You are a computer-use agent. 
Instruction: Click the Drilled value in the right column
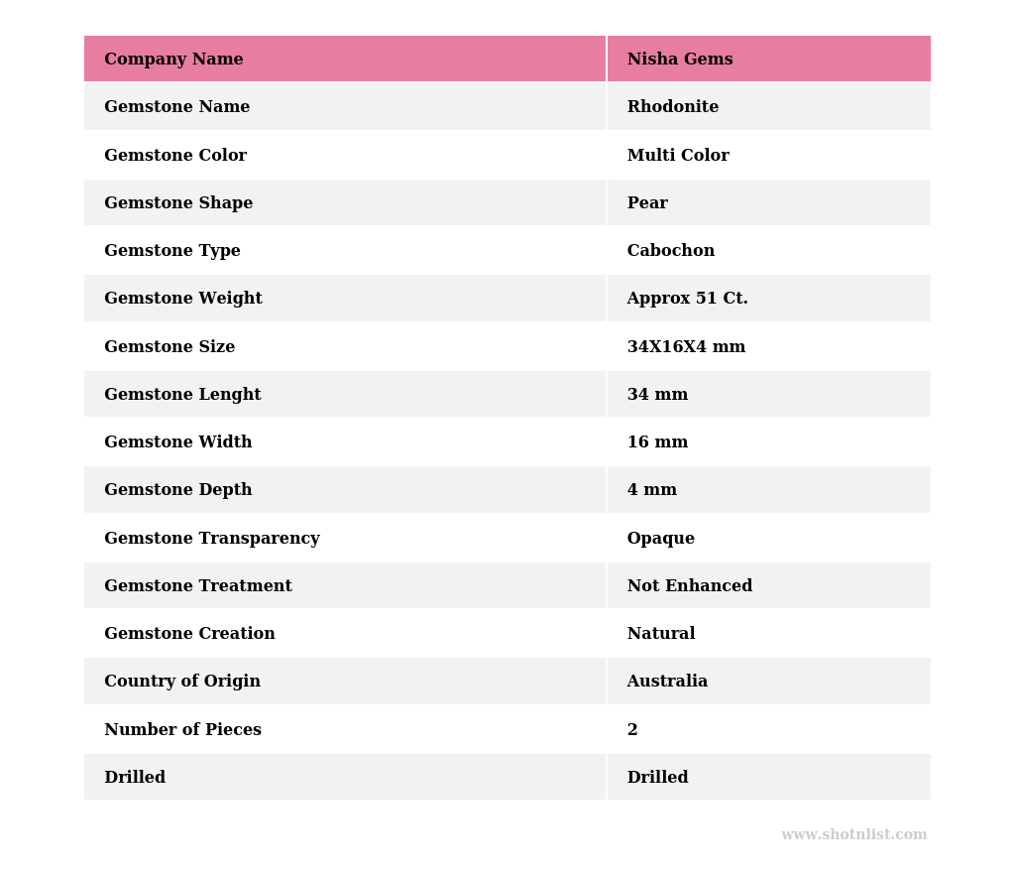tap(657, 778)
